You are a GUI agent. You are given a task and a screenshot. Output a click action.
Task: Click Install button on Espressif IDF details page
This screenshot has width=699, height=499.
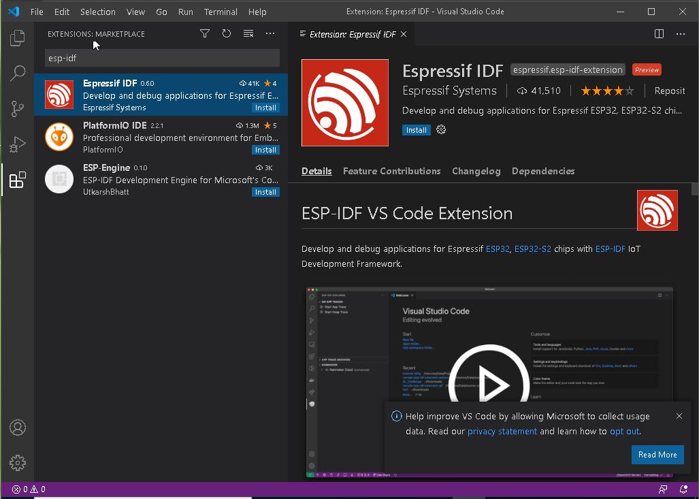pyautogui.click(x=416, y=130)
